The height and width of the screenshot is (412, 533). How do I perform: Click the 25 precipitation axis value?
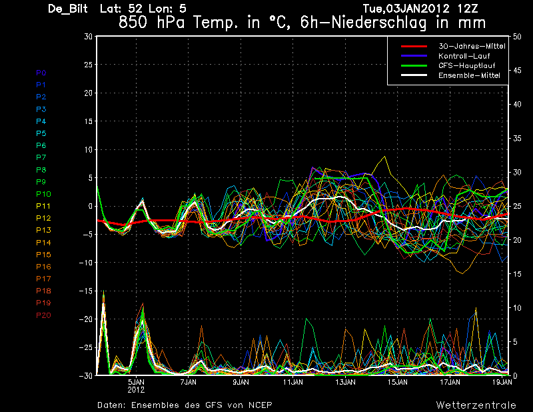(517, 206)
